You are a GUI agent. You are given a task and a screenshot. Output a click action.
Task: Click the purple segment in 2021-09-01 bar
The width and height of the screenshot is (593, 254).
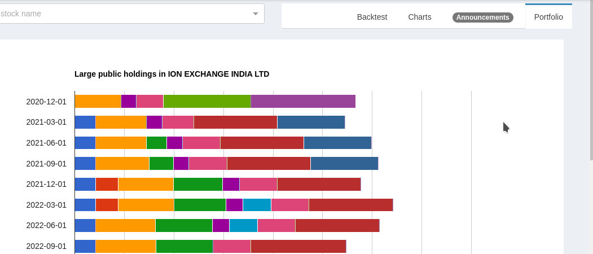181,164
